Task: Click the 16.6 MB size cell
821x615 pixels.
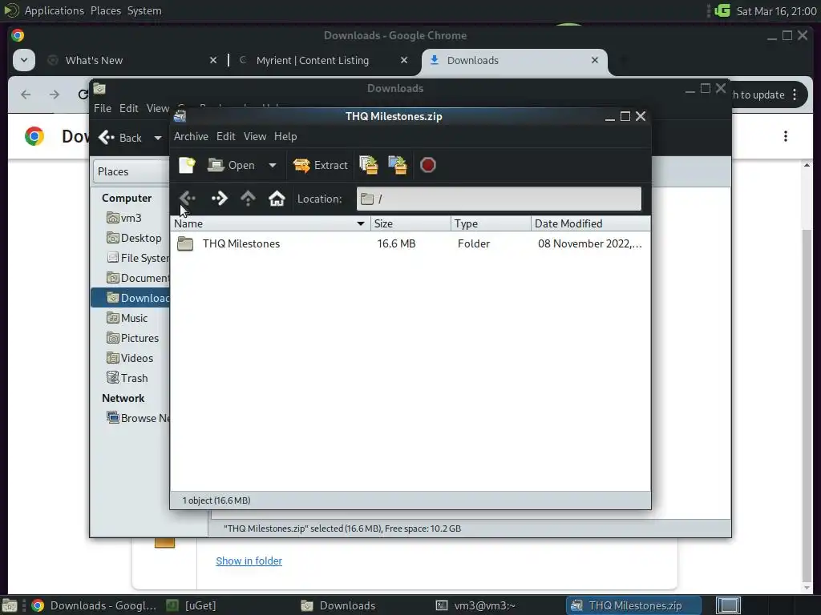Action: (396, 243)
